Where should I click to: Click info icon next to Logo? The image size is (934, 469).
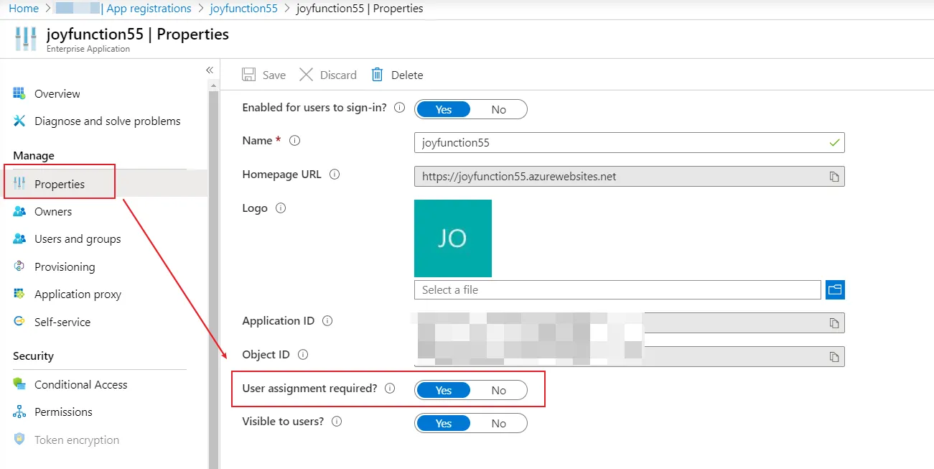click(x=281, y=208)
